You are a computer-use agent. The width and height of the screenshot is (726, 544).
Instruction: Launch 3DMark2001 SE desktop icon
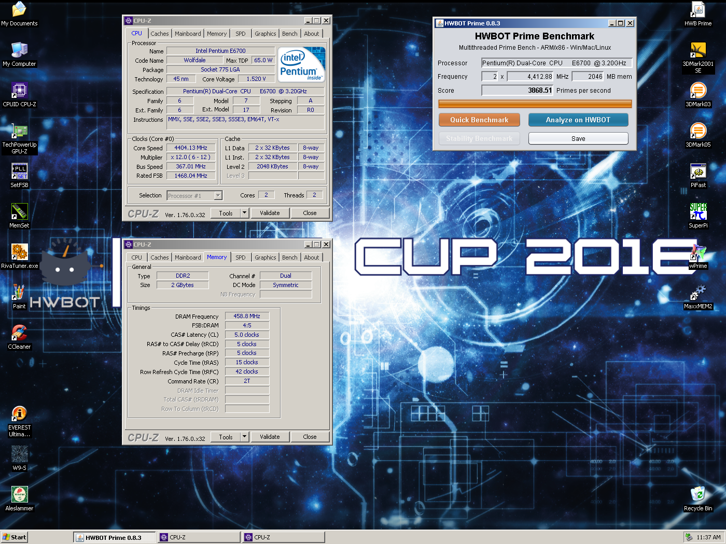click(x=698, y=58)
